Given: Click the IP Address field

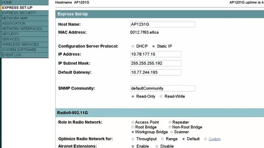Looking at the screenshot, I should [x=156, y=54].
